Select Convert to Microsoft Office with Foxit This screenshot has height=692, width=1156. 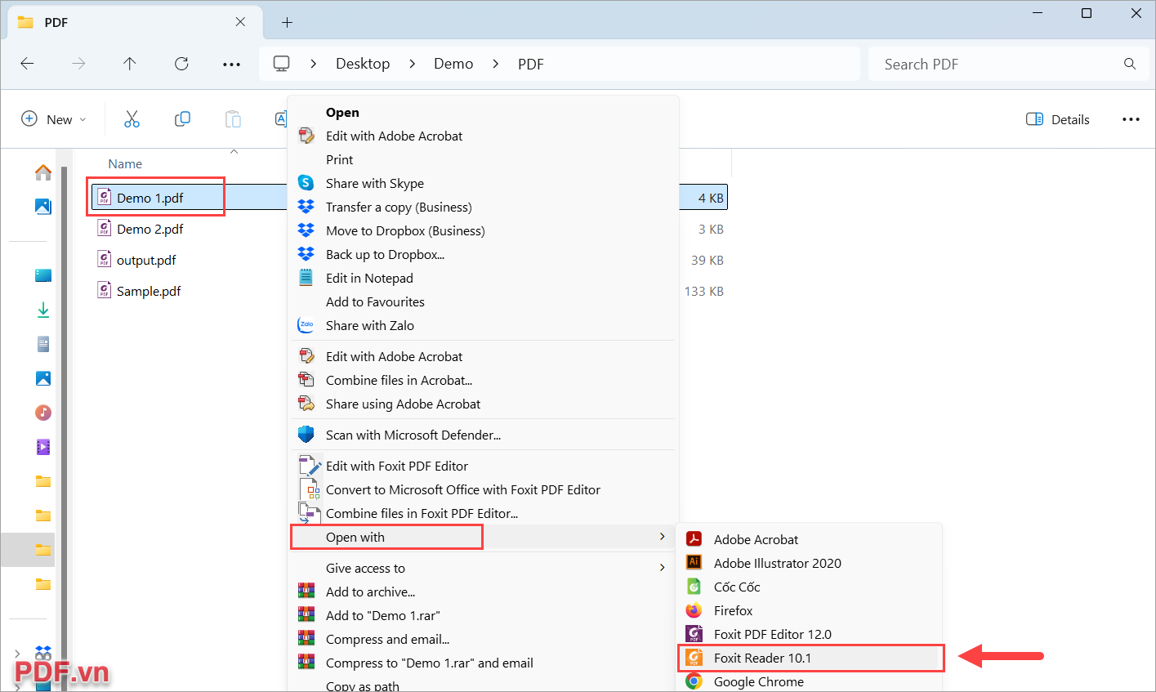pyautogui.click(x=484, y=490)
